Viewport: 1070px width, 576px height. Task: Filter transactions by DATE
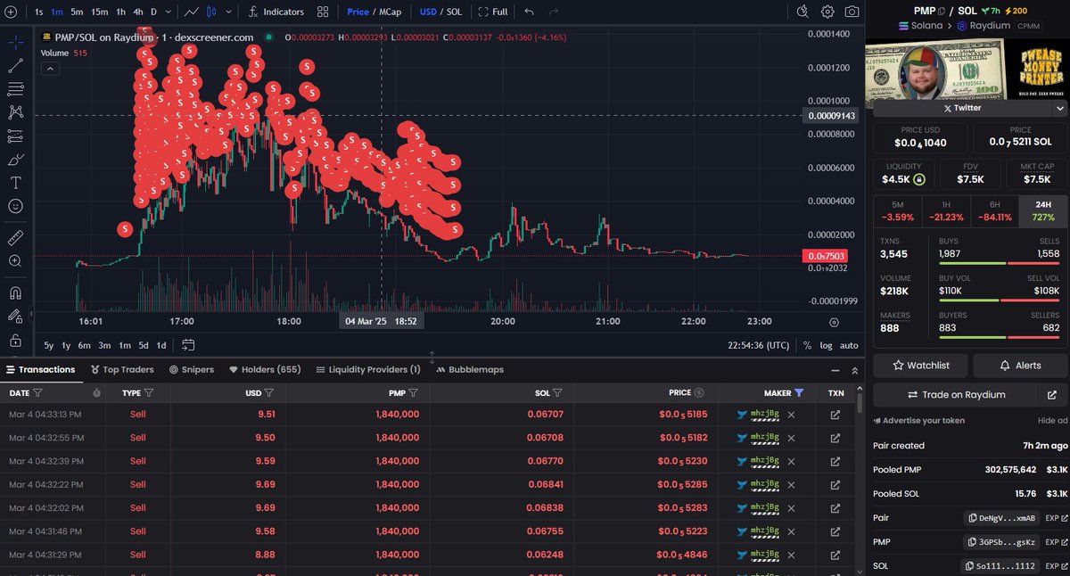pyautogui.click(x=37, y=392)
